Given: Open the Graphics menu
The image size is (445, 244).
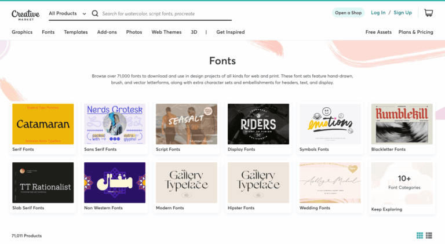Looking at the screenshot, I should point(22,32).
